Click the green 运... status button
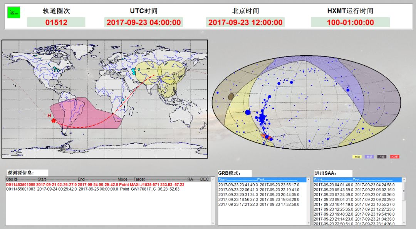 14,12
